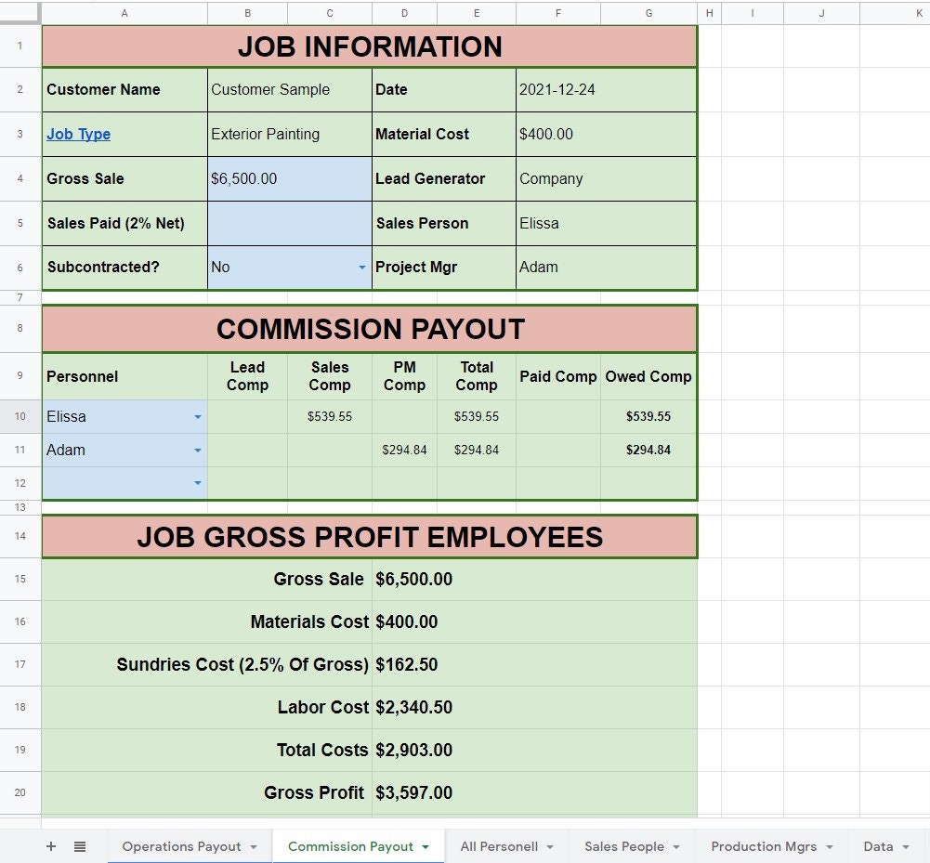930x863 pixels.
Task: Open the Adam personnel dropdown
Action: click(197, 450)
